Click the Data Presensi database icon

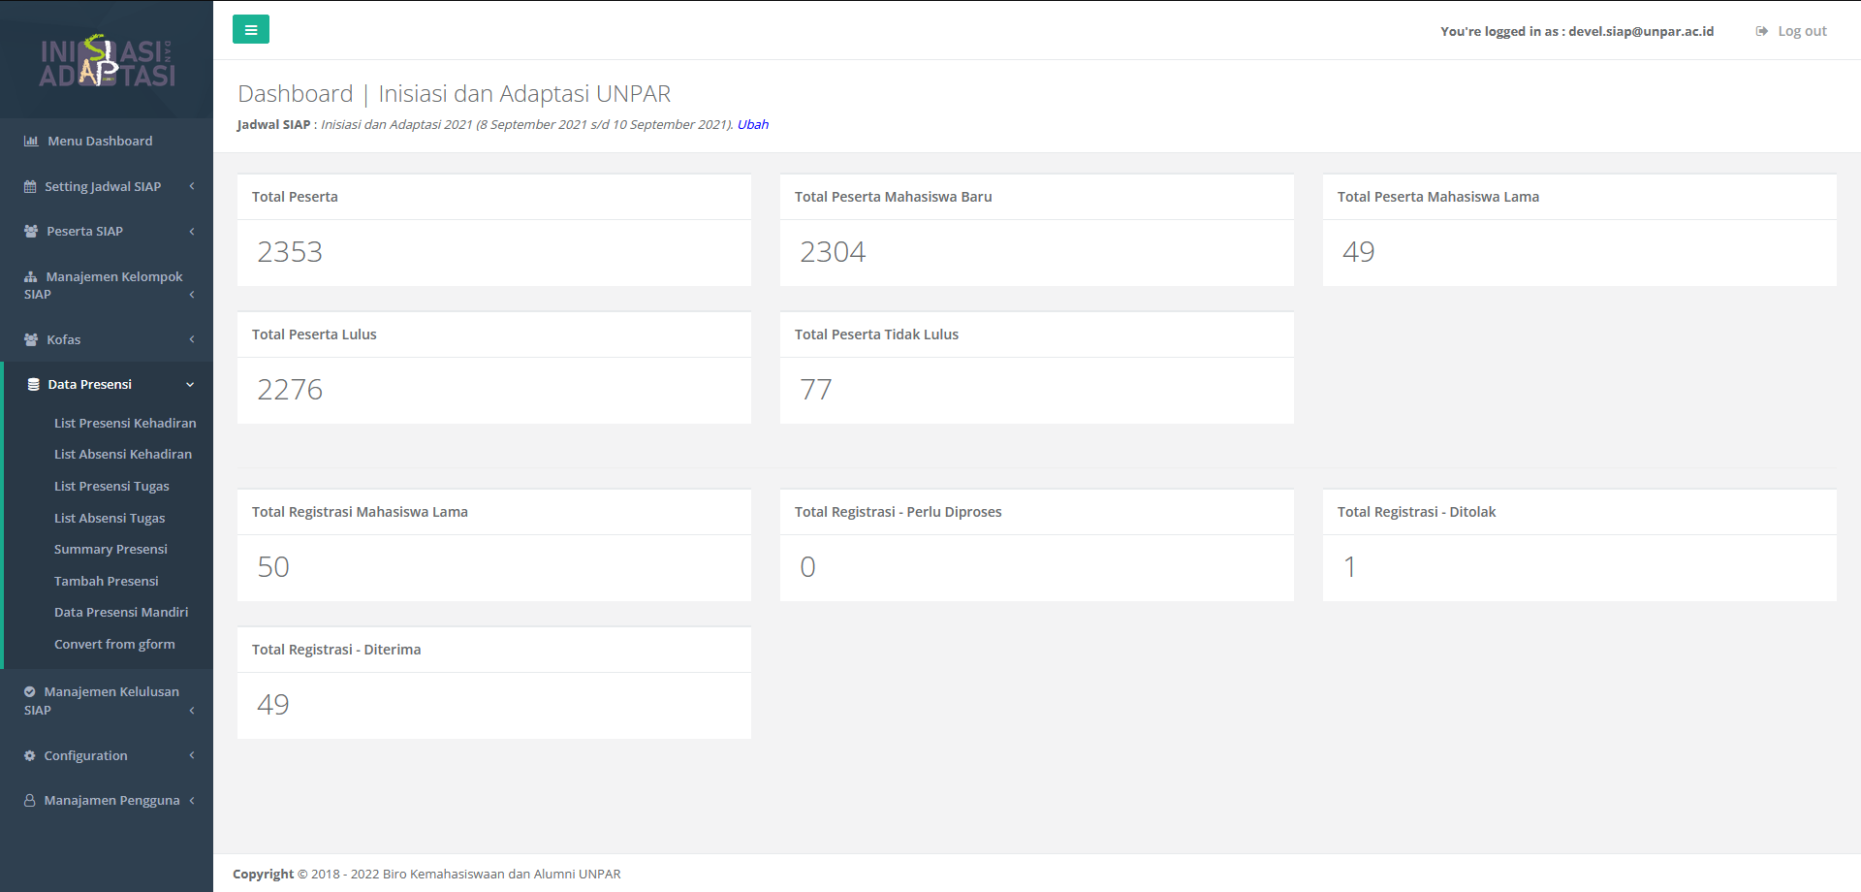point(34,385)
